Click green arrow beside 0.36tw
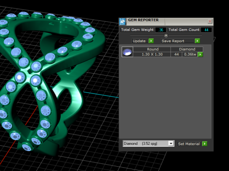229x171 pixels. (200, 55)
